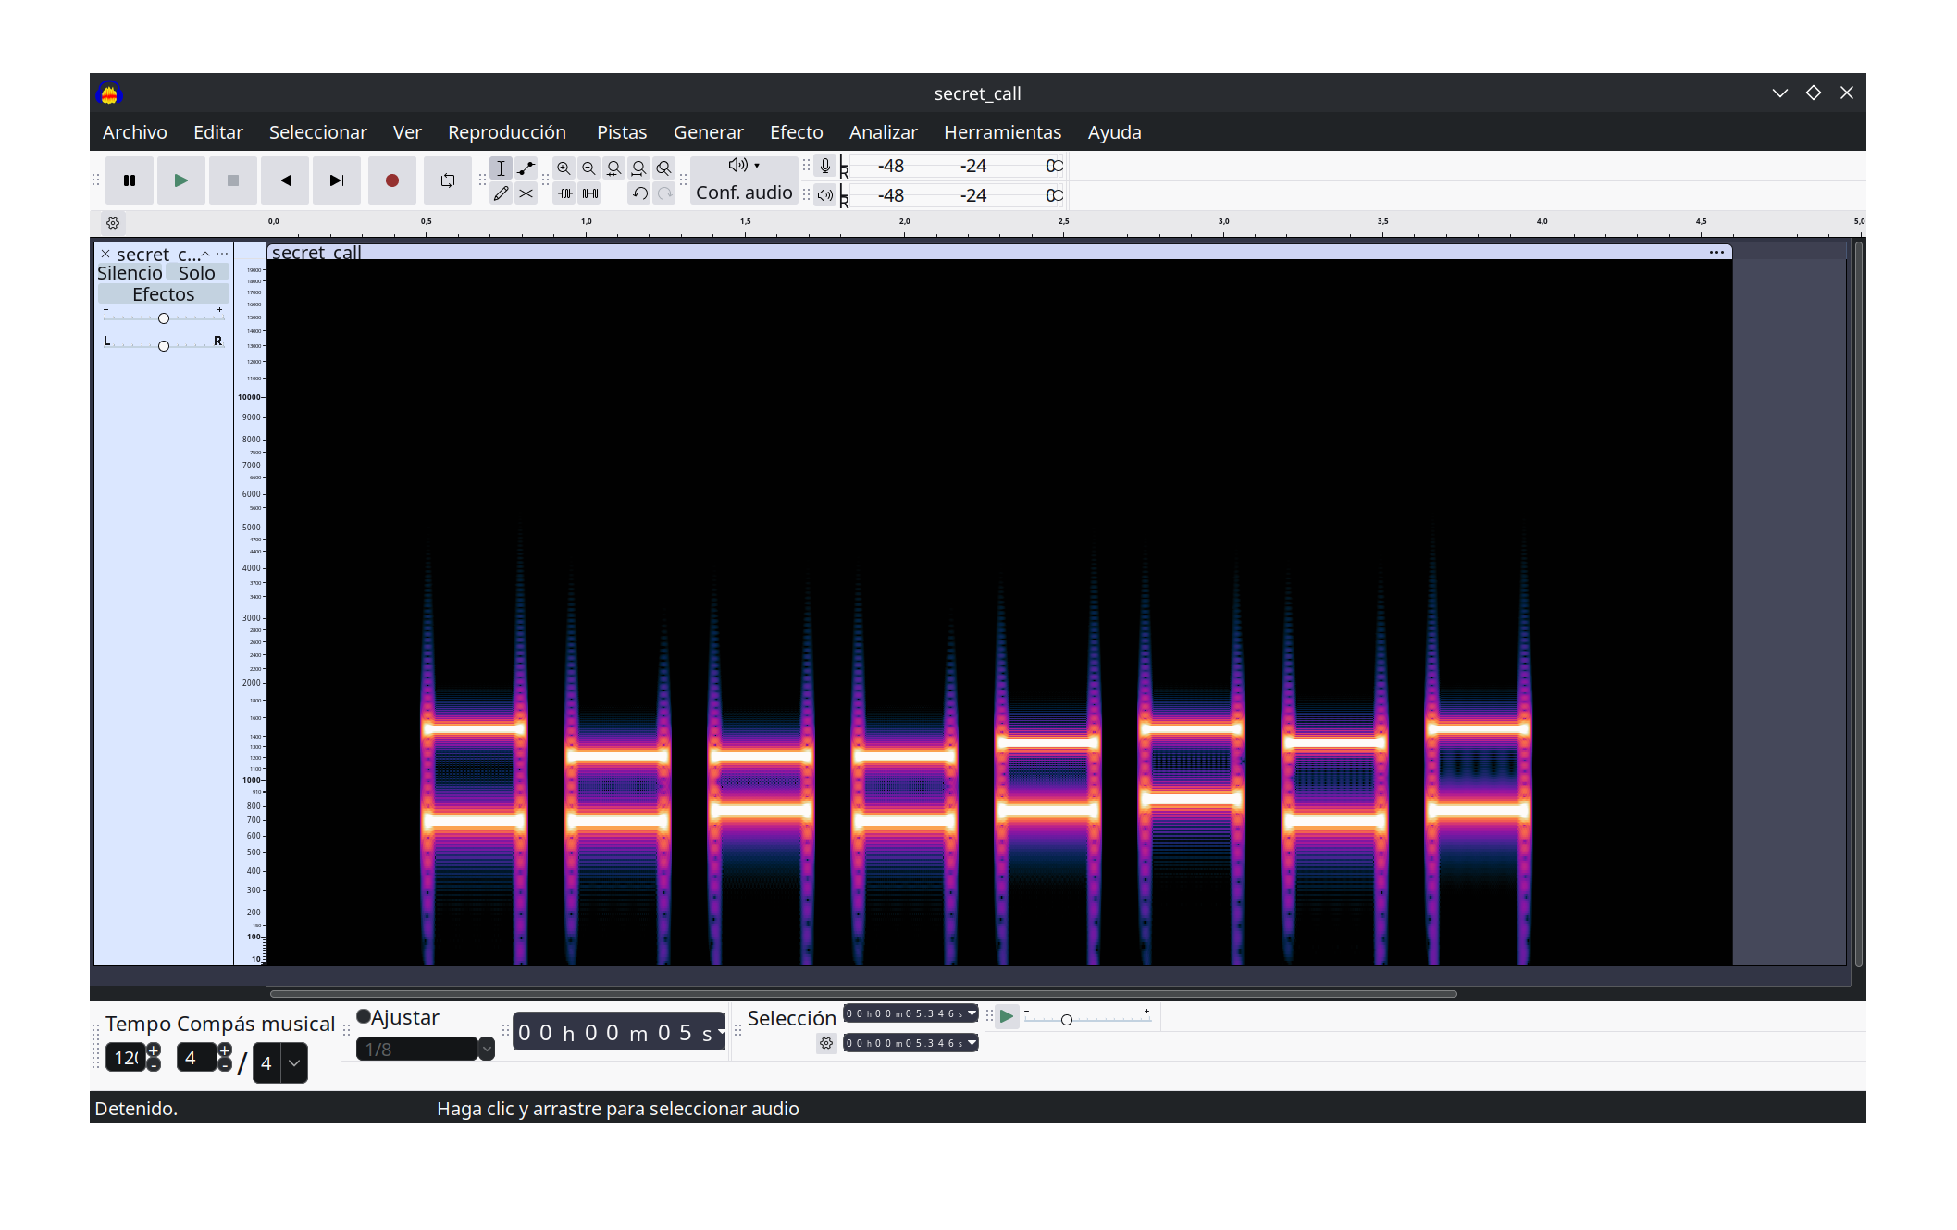Mute the track with the Silencio button
This screenshot has width=1957, height=1230.
point(130,272)
